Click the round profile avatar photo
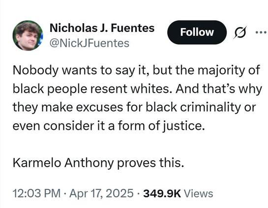This screenshot has width=268, height=208. [28, 35]
